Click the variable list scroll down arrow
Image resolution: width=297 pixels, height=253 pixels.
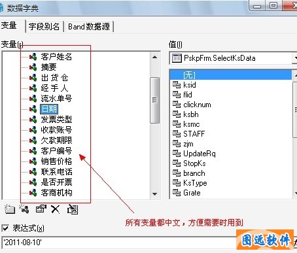[154, 194]
